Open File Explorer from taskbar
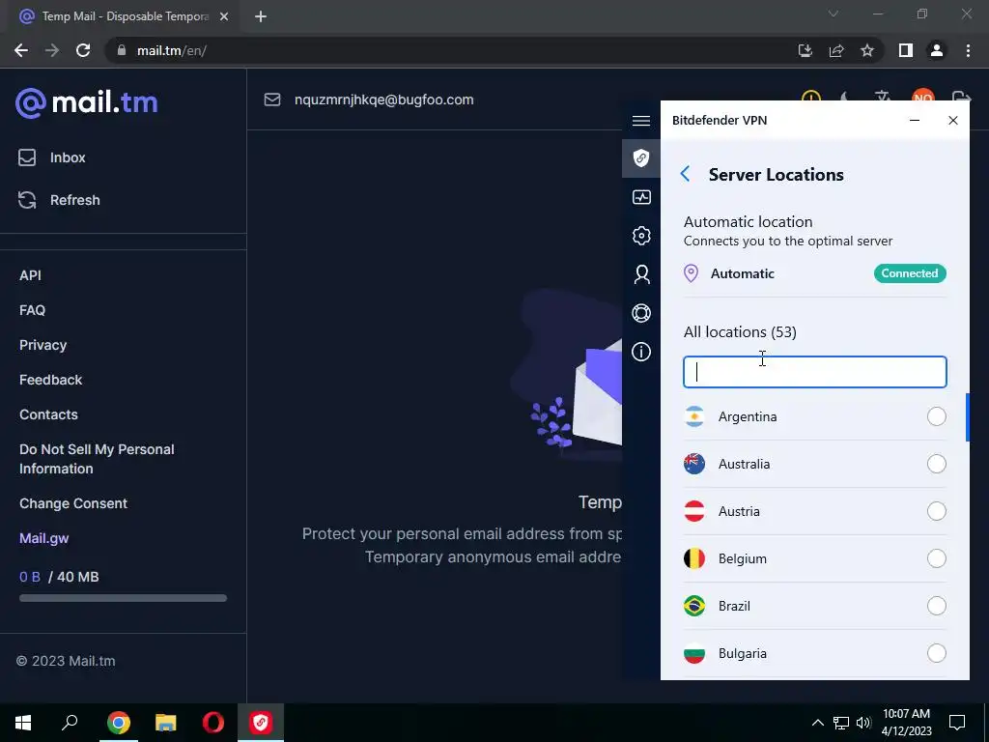 [166, 723]
